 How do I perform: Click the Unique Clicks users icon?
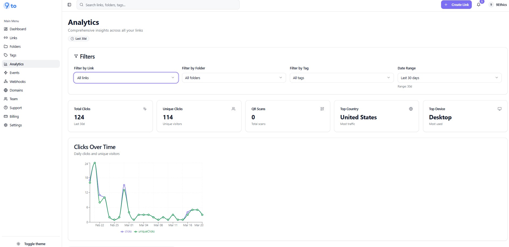point(233,109)
